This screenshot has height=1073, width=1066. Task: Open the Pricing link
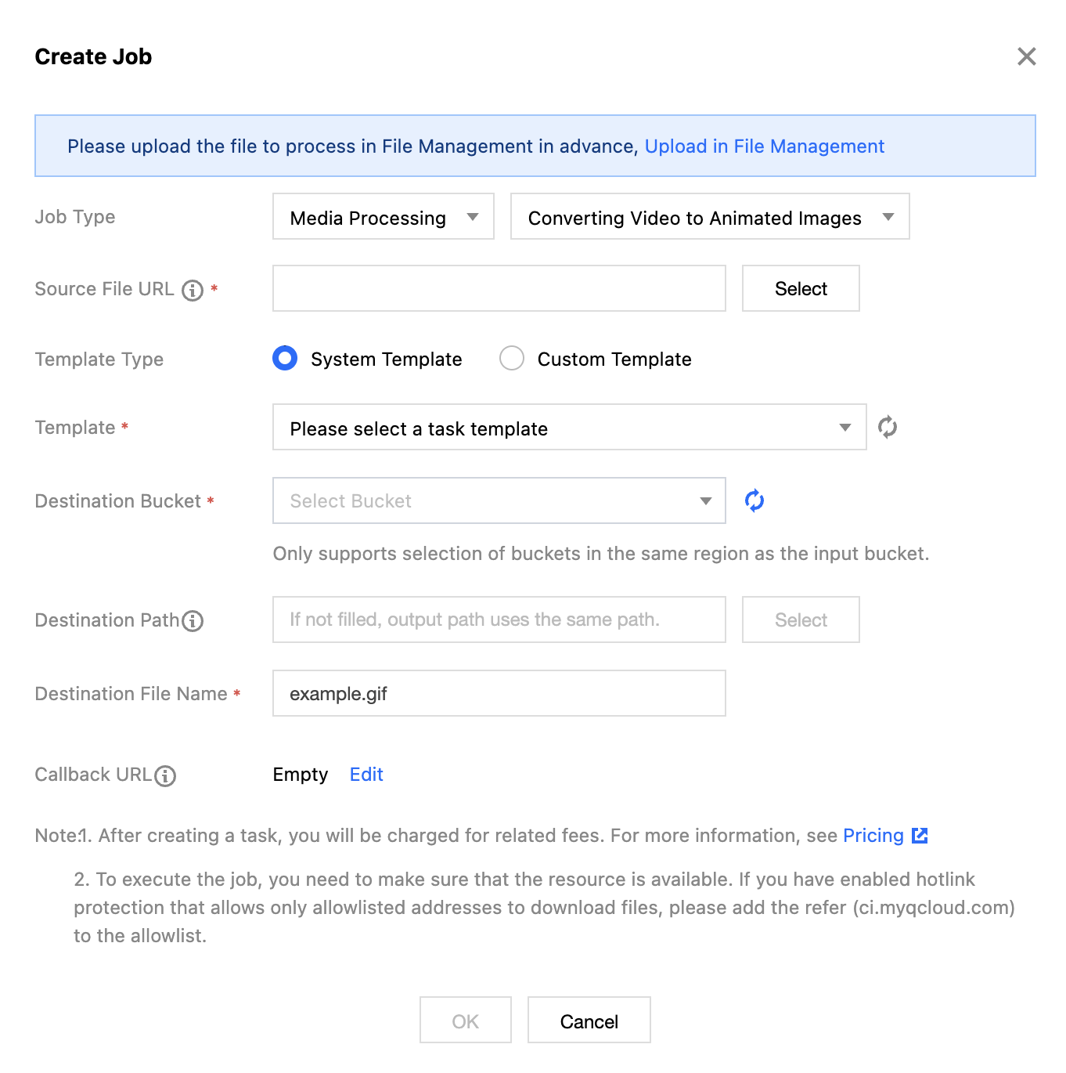873,836
